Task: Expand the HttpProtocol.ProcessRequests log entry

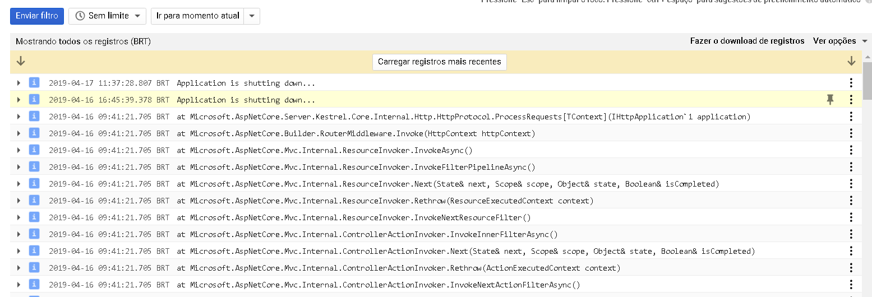Action: point(19,117)
